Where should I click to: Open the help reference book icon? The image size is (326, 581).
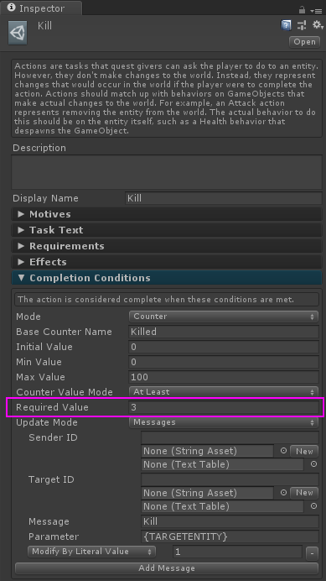tap(286, 25)
